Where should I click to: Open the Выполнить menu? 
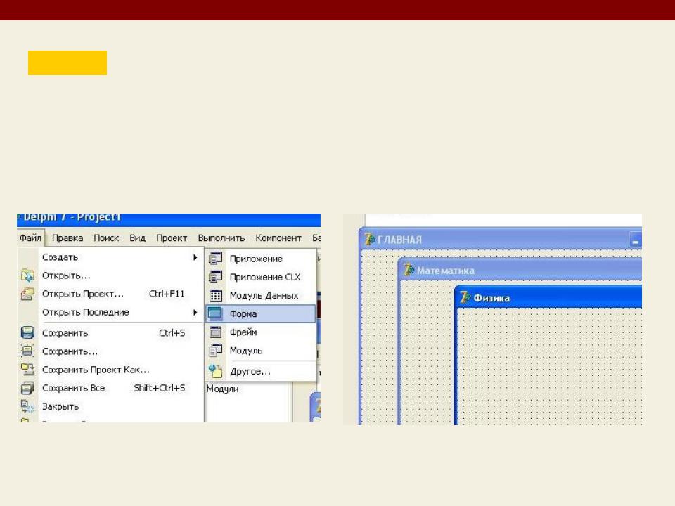(x=221, y=238)
